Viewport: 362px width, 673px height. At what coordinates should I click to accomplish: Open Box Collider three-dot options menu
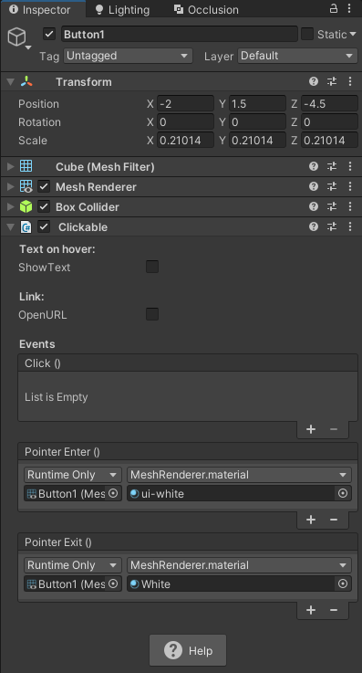click(350, 206)
